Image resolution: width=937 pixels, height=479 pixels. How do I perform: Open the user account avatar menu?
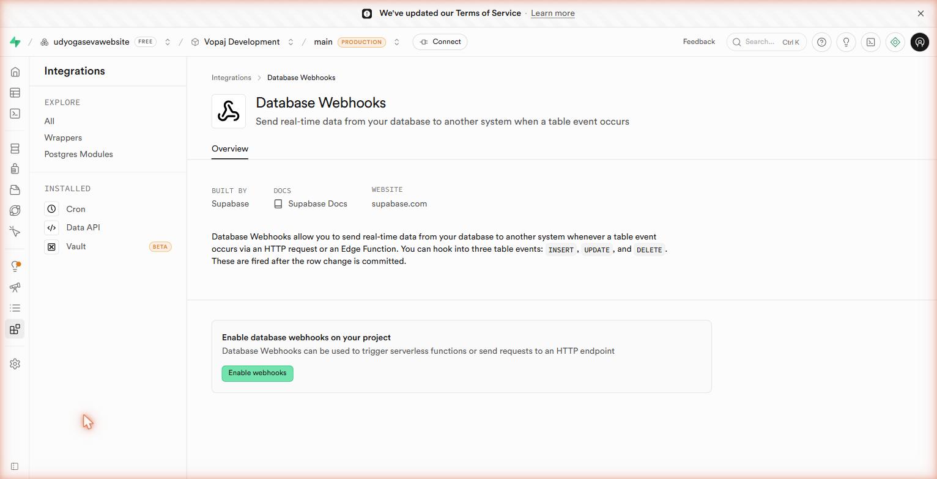(919, 42)
